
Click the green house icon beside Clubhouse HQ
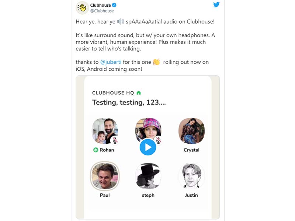point(139,93)
